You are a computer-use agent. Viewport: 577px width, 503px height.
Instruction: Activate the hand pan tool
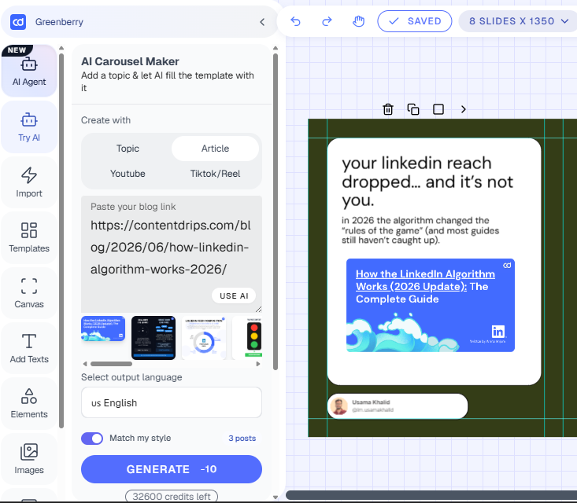(x=358, y=21)
